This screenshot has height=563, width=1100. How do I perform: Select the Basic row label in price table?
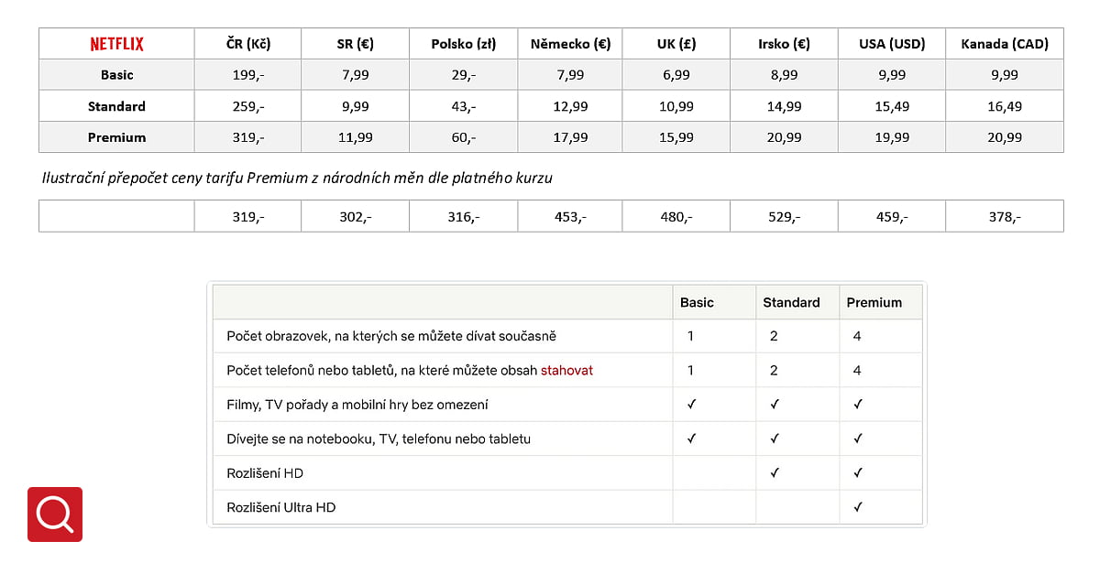click(116, 75)
